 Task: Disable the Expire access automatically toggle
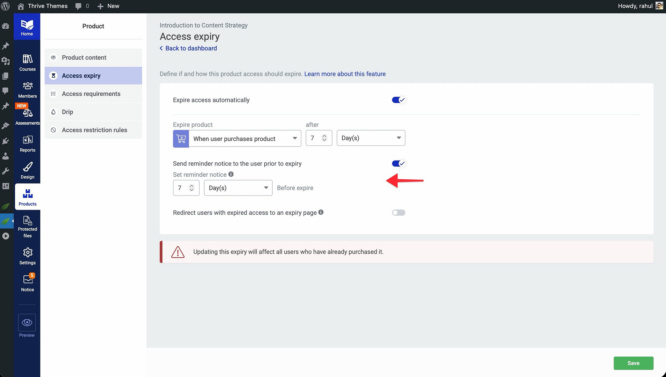tap(398, 100)
